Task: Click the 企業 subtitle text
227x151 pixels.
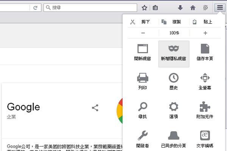Action: 11,117
